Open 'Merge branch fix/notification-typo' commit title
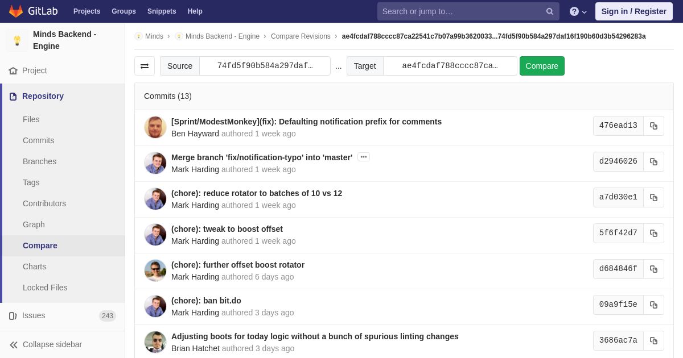Viewport: 683px width, 358px height. 262,157
